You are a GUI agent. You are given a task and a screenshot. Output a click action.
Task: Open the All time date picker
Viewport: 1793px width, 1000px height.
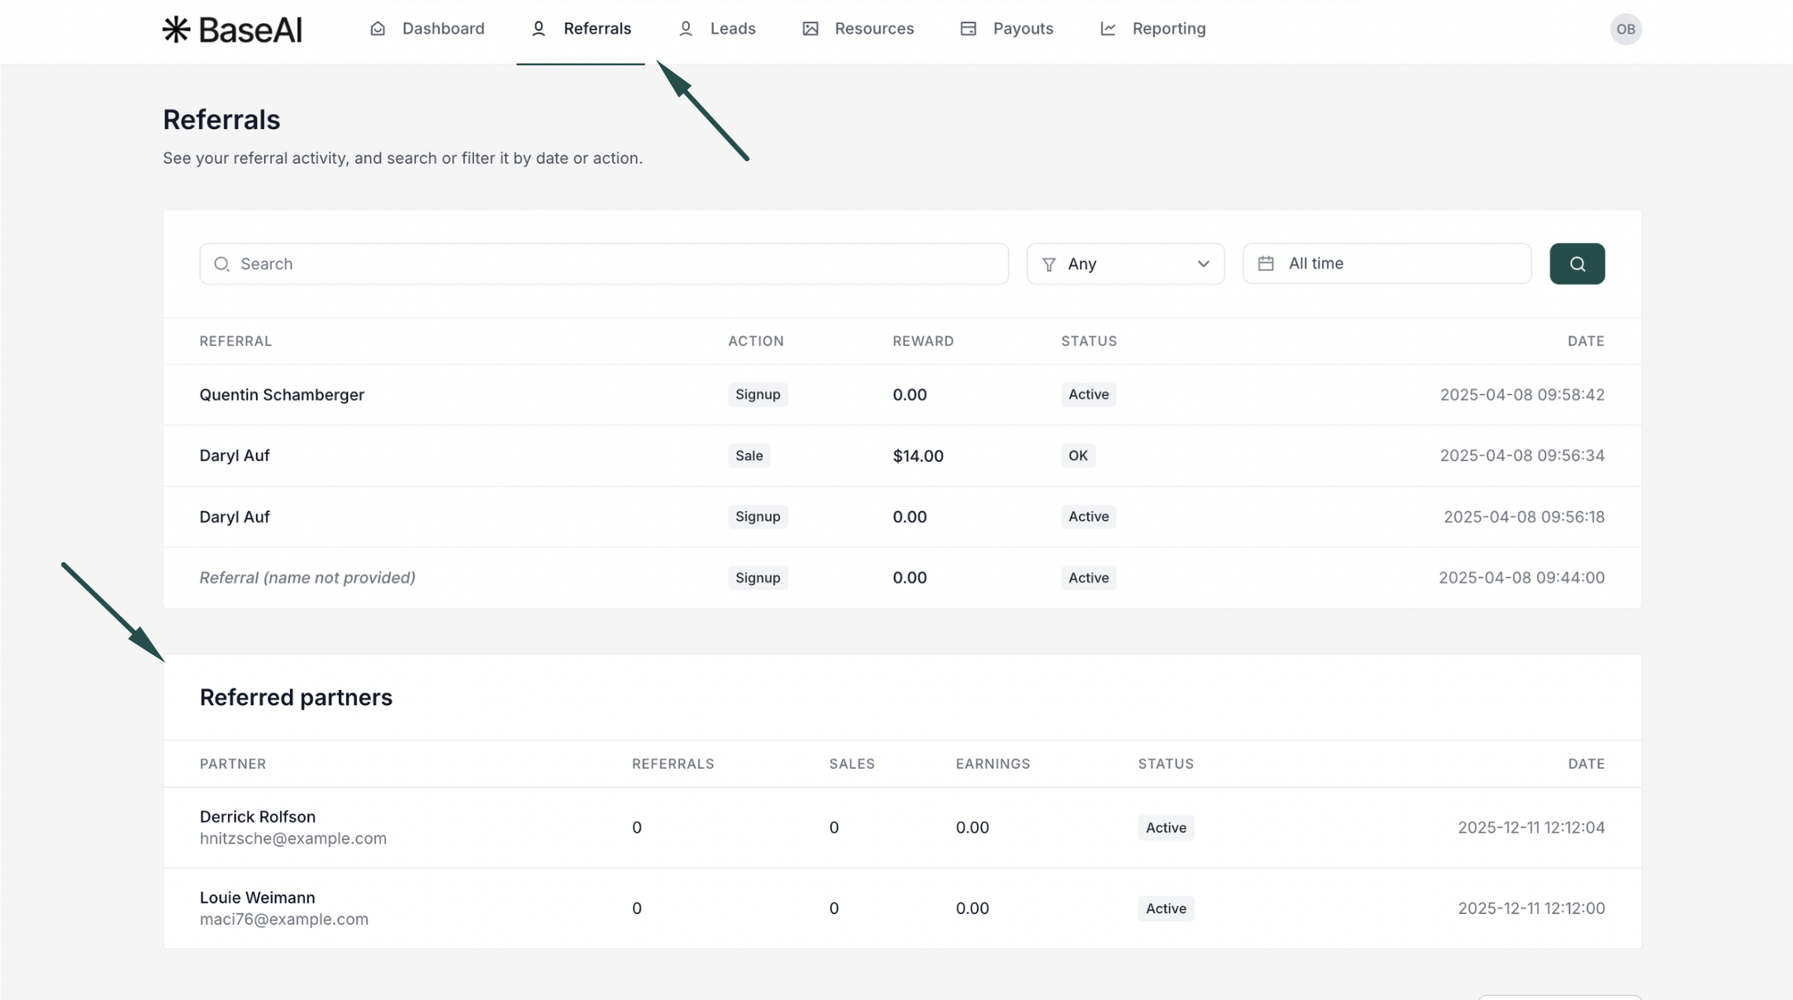[1387, 264]
